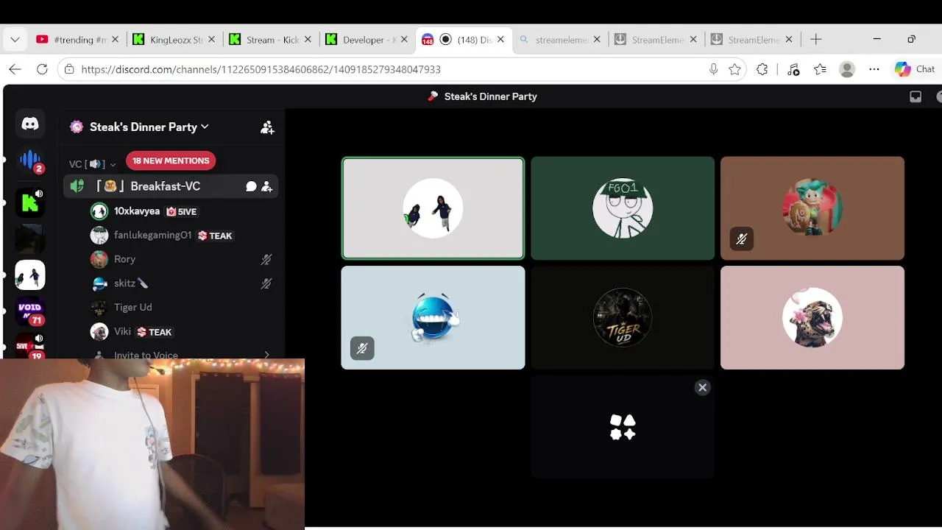Close the Developer tab
Viewport: 942px width, 530px height.
click(404, 40)
